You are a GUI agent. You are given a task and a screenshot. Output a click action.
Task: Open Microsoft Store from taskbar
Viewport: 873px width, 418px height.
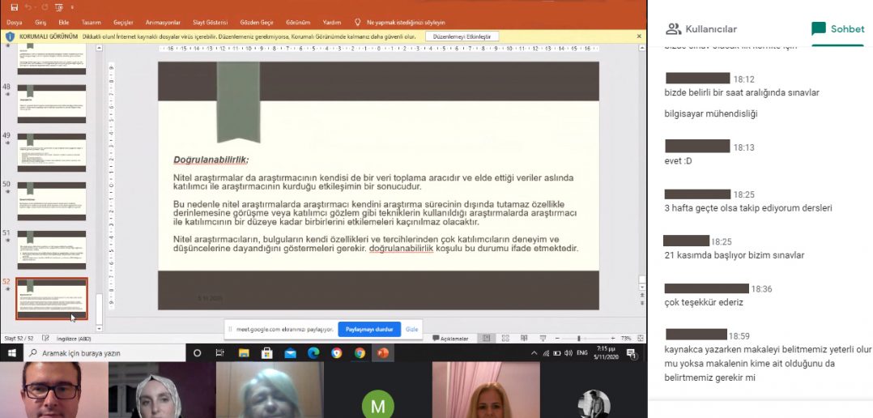(x=266, y=353)
